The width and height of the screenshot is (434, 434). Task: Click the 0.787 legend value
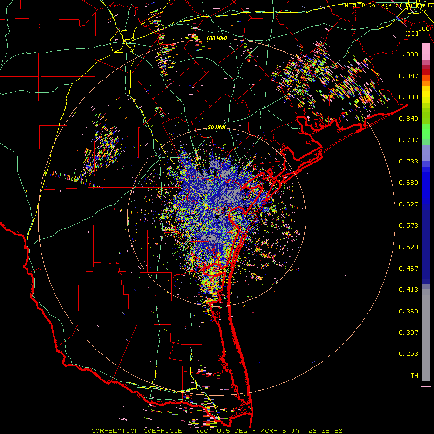click(408, 140)
